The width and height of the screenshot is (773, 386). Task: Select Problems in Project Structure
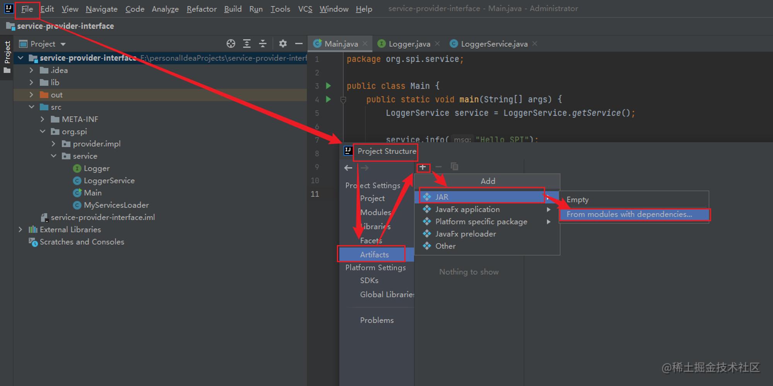point(377,320)
